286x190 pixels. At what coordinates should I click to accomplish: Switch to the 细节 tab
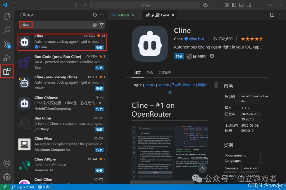click(137, 73)
